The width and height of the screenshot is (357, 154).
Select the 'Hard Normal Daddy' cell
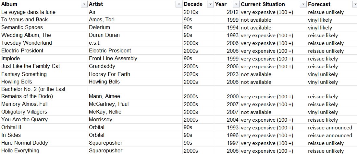44,143
